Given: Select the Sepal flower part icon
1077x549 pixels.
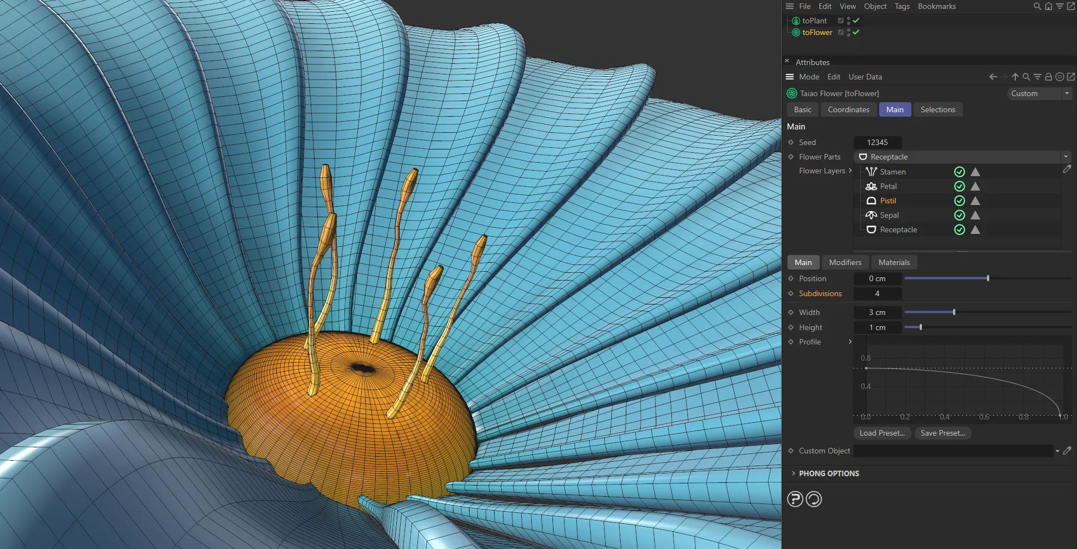Looking at the screenshot, I should 871,215.
